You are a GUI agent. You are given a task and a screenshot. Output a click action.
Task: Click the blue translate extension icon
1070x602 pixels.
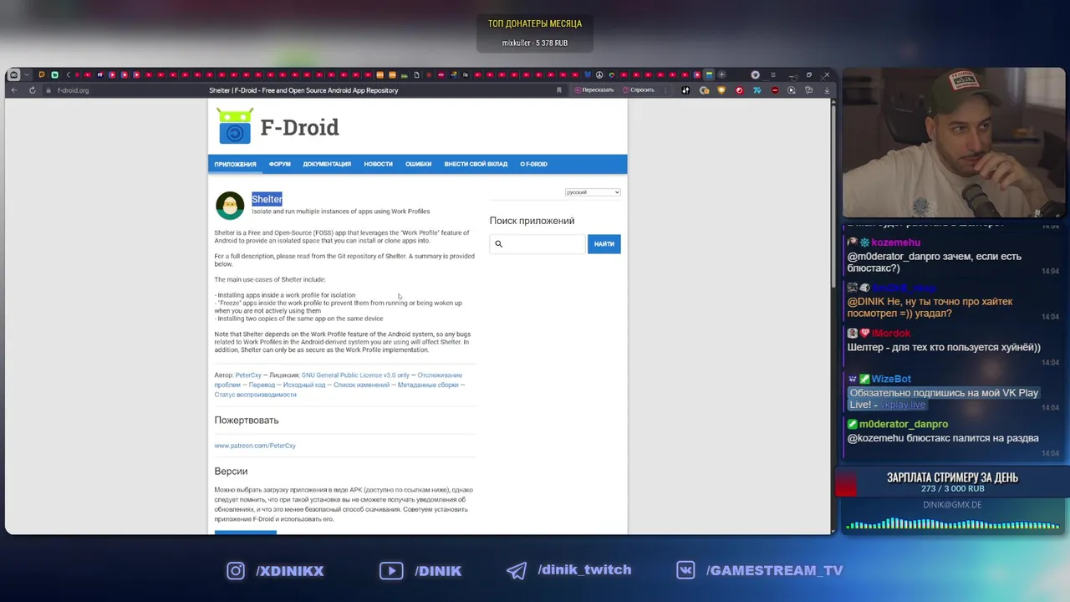coord(757,90)
